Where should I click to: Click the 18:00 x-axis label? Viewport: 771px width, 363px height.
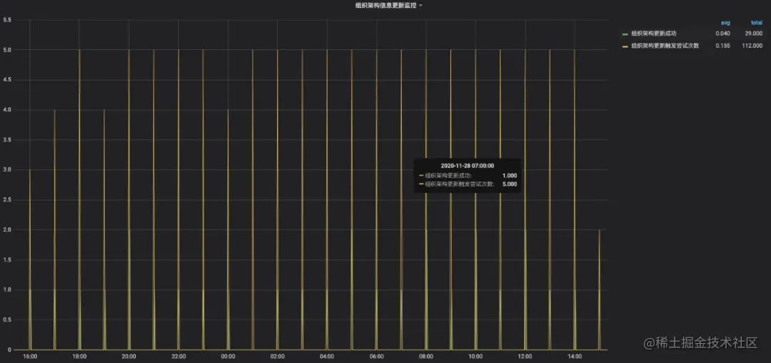[79, 357]
